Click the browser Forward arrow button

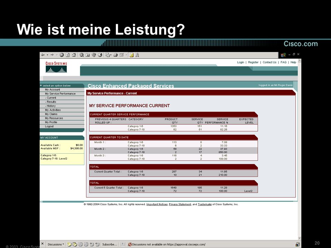click(x=52, y=55)
